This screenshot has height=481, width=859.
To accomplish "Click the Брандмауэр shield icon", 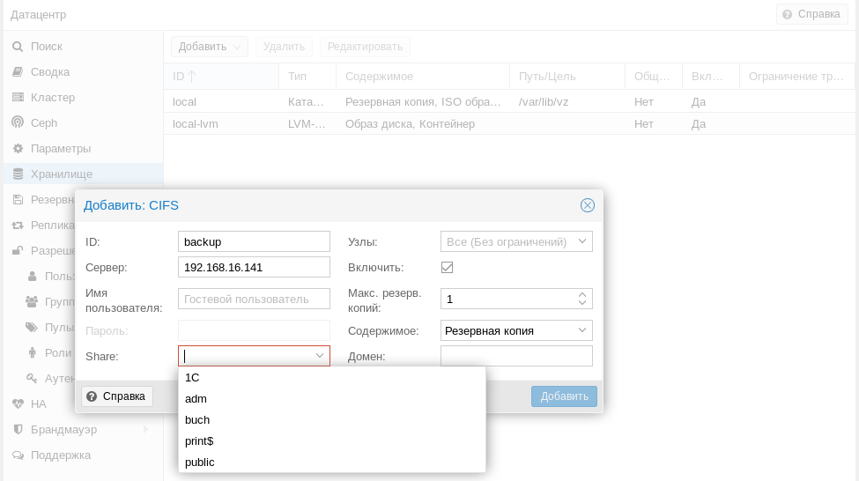I will coord(18,430).
